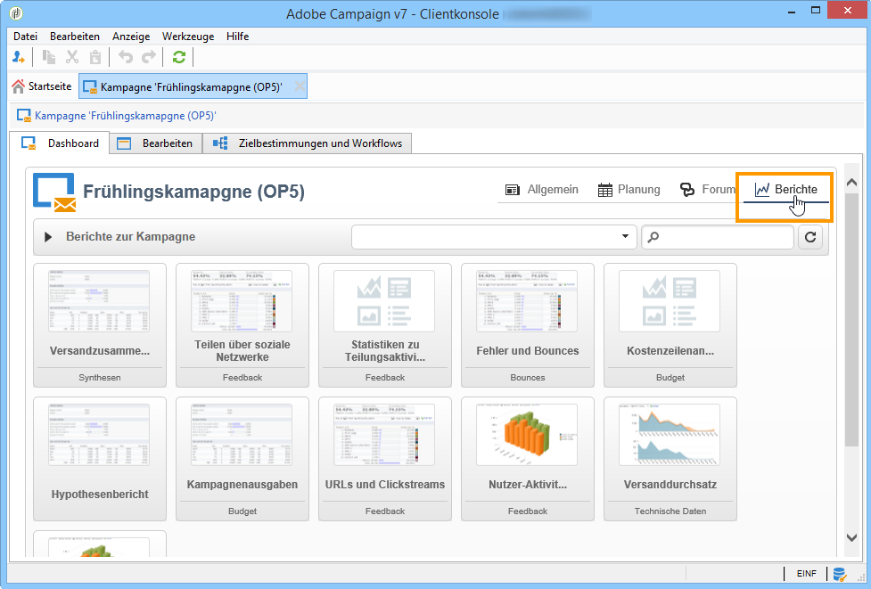
Task: Click the Forum chat icon
Action: [687, 190]
